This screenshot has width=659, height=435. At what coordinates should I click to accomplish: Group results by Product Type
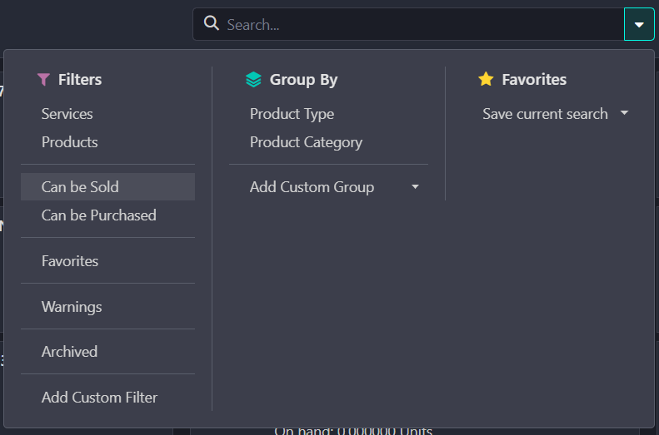coord(292,114)
